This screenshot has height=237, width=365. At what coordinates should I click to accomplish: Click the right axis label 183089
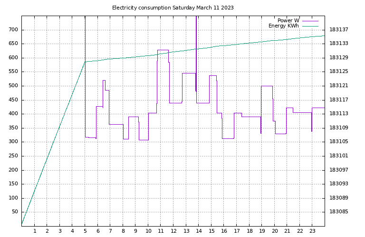339,198
